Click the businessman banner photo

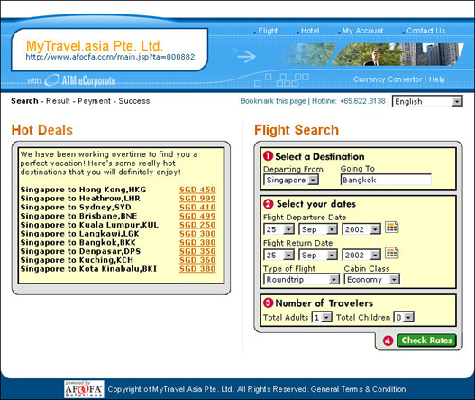point(397,54)
